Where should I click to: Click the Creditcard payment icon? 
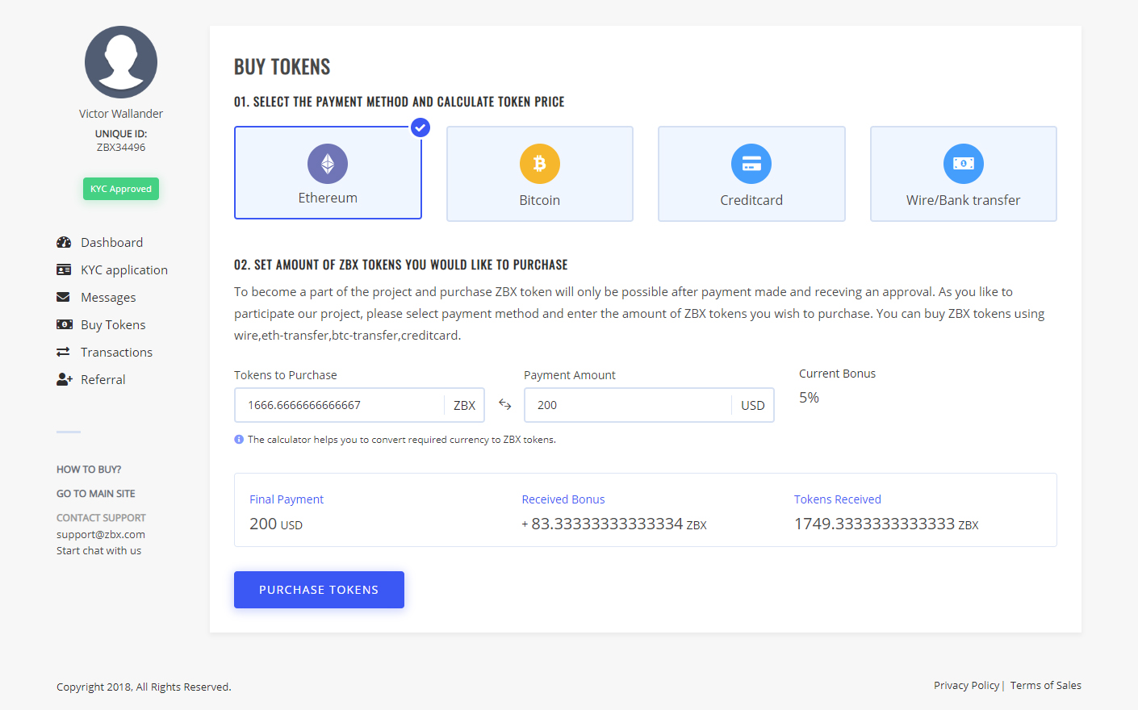751,164
